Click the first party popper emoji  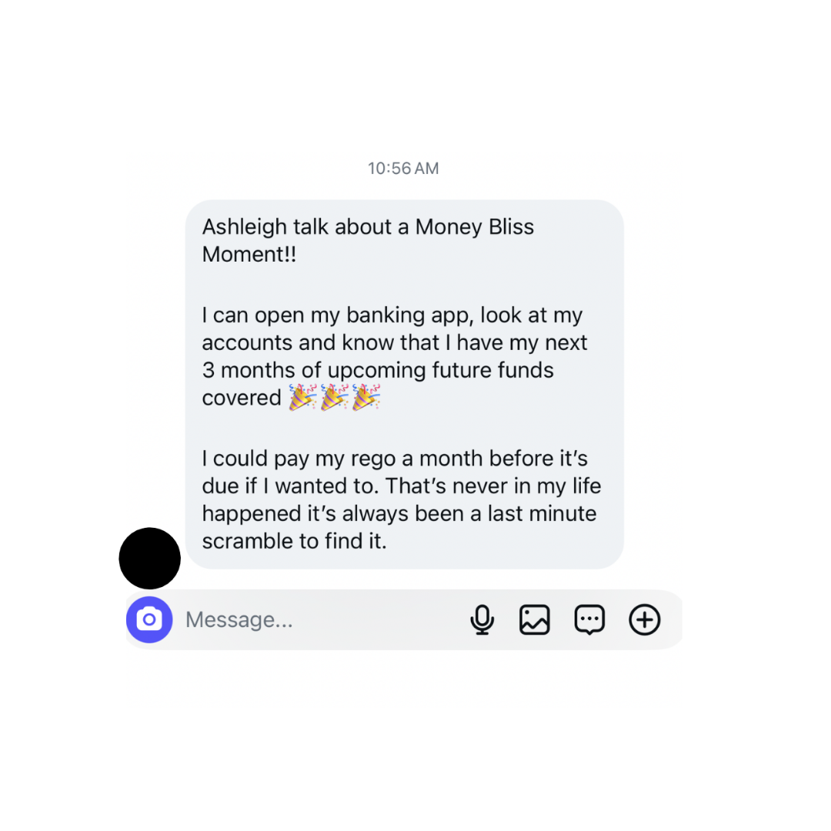pos(302,398)
